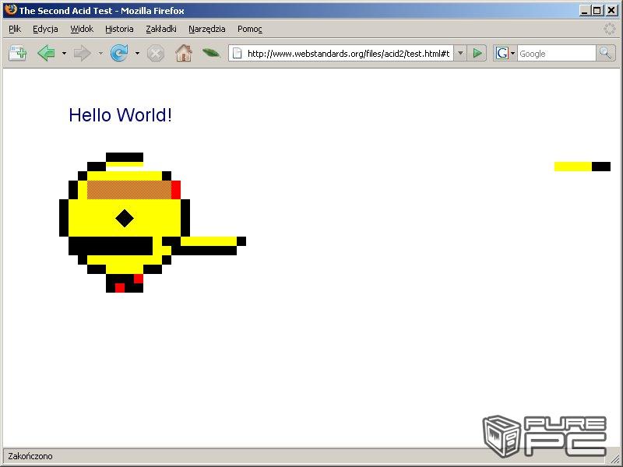Click the green leaf toolbar icon
Screen dimensions: 623x467
point(211,52)
